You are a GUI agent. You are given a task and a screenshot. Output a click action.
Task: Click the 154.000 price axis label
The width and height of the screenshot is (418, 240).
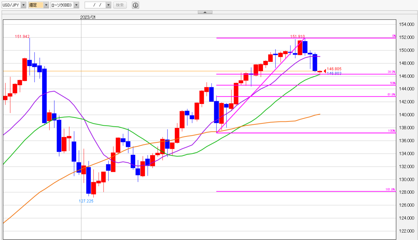pyautogui.click(x=407, y=24)
